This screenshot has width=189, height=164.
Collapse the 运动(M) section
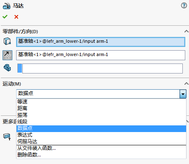(187, 83)
